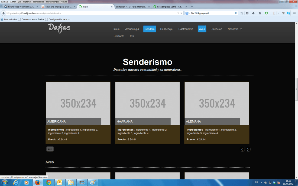Image resolution: width=298 pixels, height=186 pixels.
Task: Open the Arqueología nav link
Action: tap(132, 29)
